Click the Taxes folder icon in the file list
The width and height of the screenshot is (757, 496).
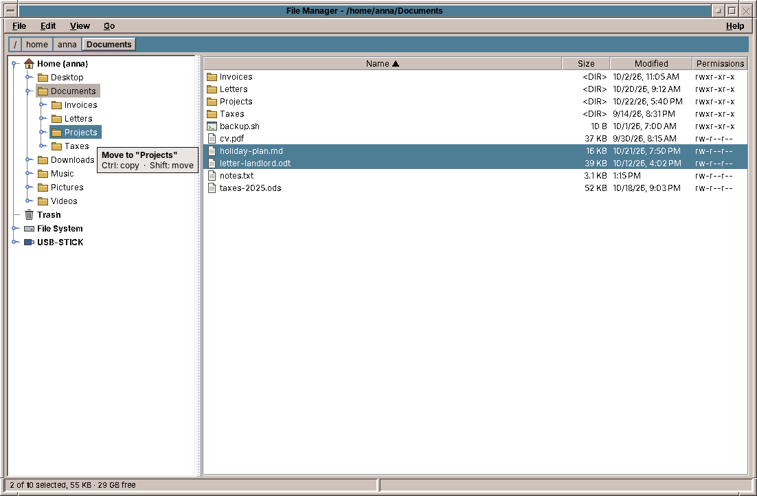[x=212, y=115]
